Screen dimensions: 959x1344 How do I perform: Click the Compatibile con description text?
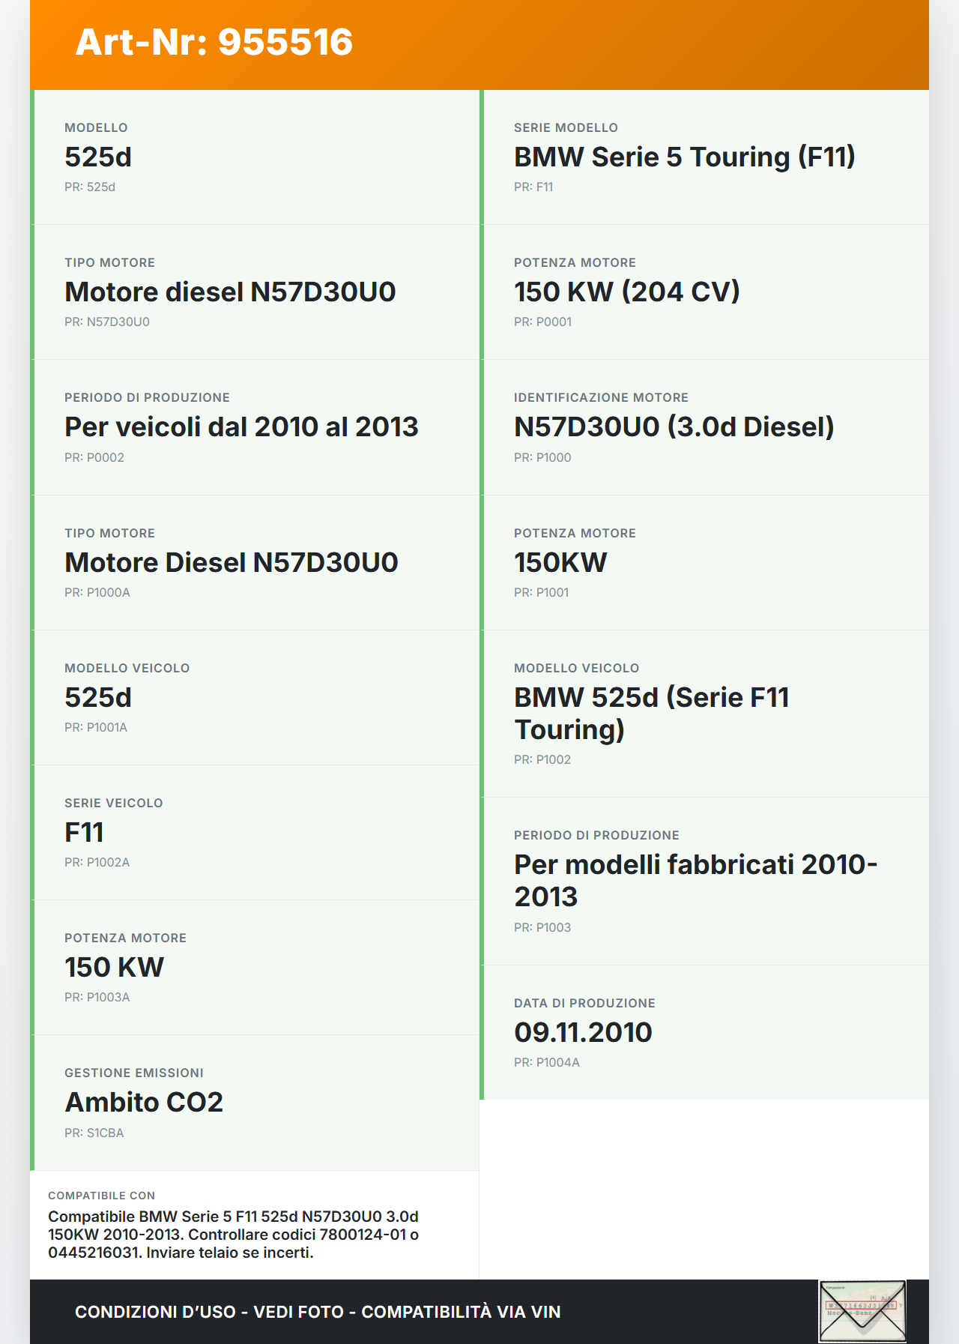(233, 1234)
